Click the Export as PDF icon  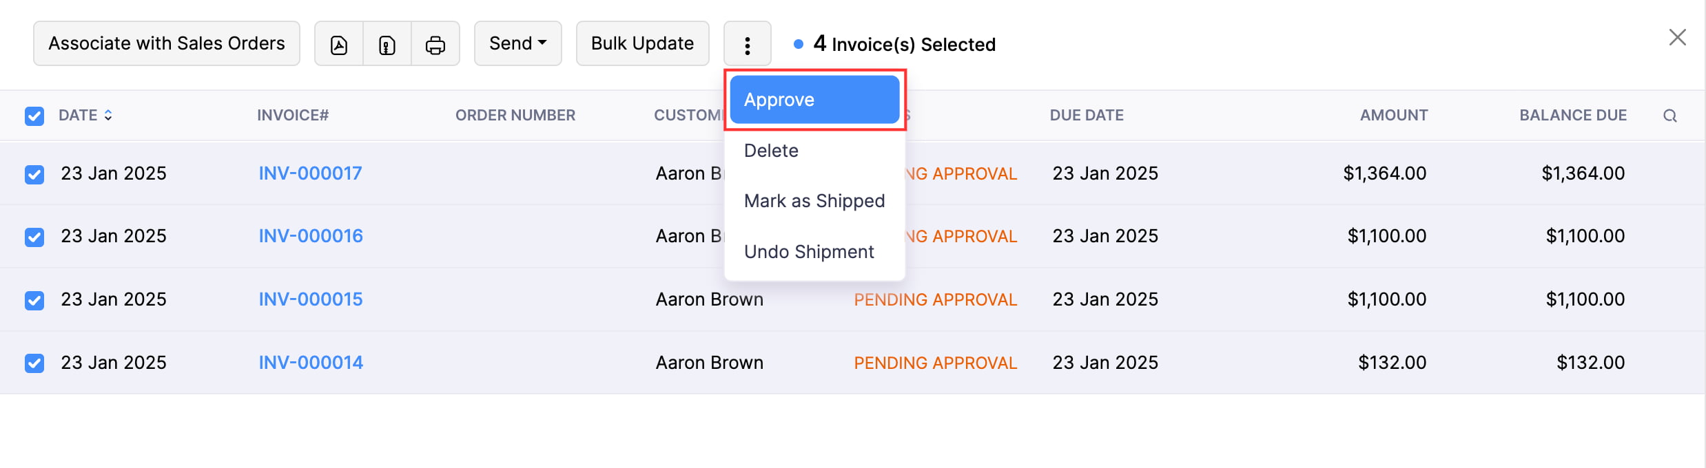338,43
